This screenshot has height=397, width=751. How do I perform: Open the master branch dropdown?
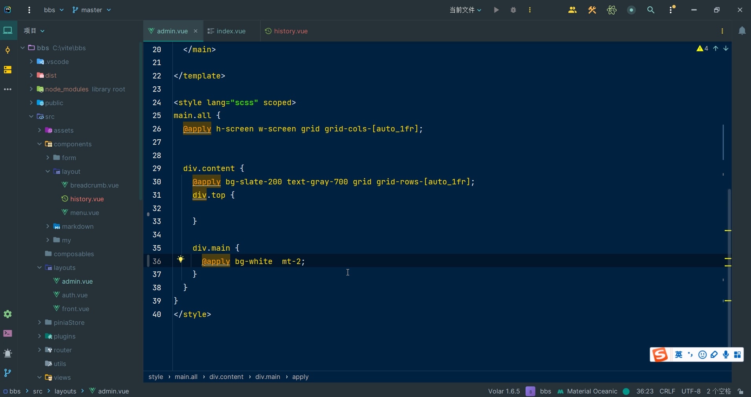coord(92,10)
